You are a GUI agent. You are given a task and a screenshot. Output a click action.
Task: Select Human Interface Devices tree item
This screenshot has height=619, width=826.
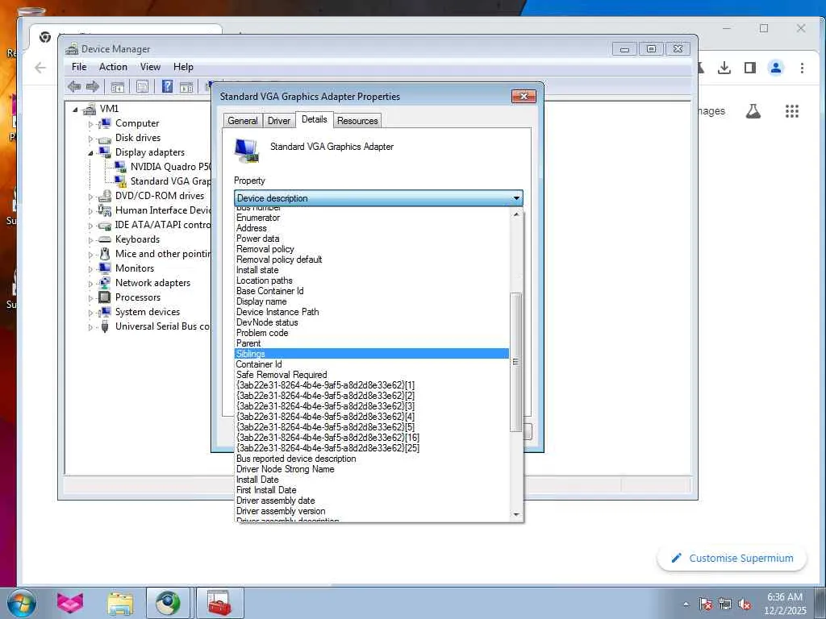point(163,210)
